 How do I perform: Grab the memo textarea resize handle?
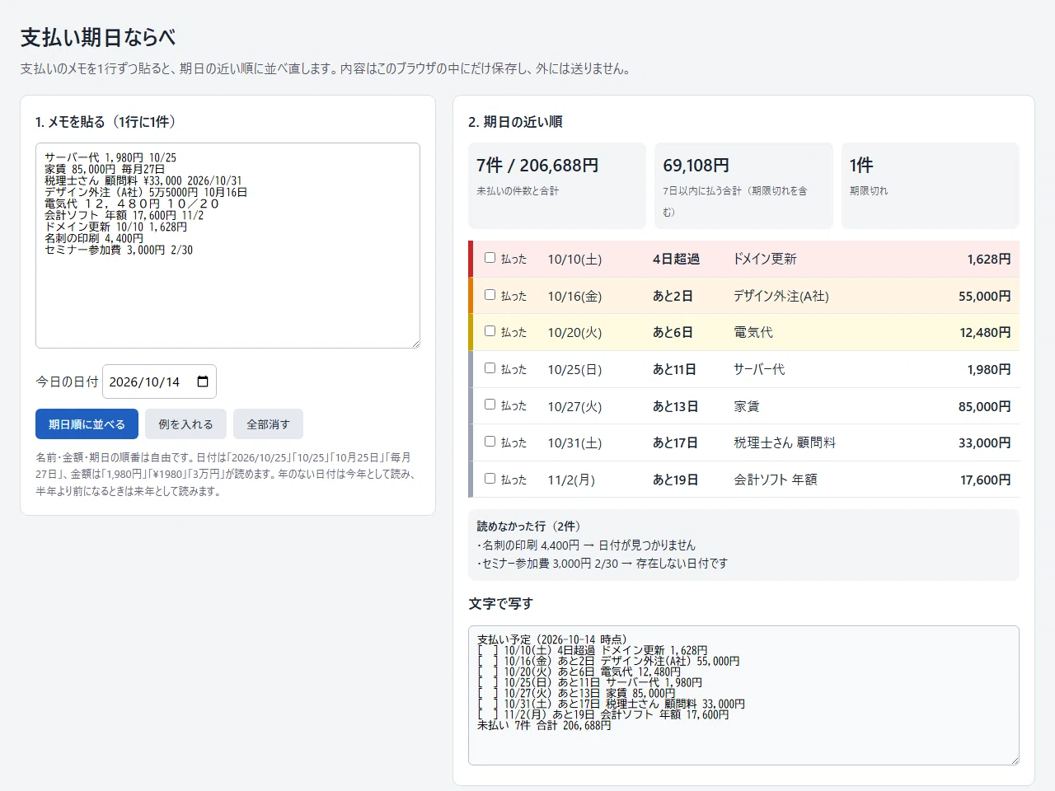coord(415,344)
